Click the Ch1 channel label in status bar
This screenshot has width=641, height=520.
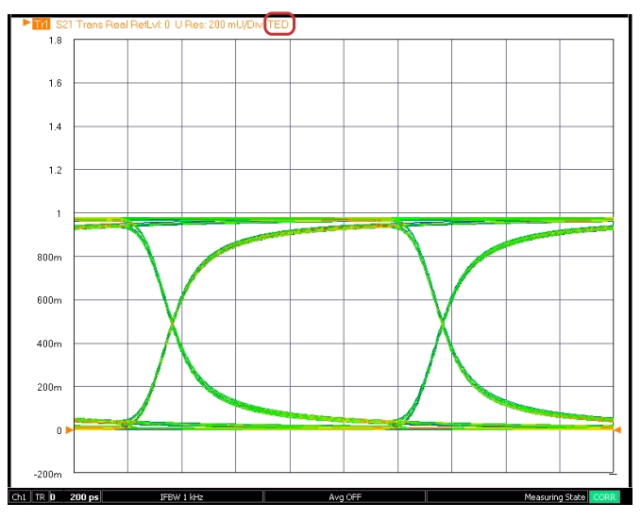click(19, 497)
